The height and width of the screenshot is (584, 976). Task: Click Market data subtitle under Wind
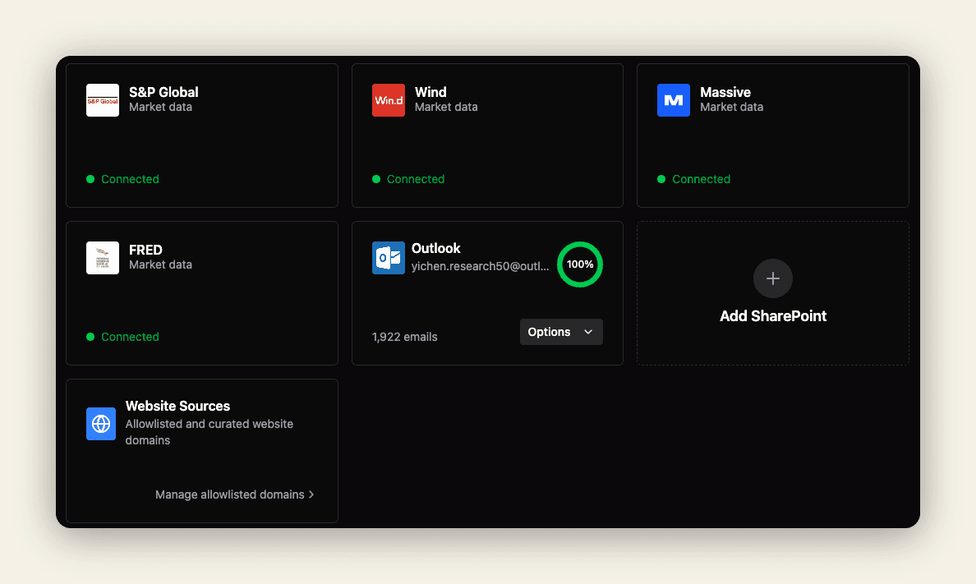pyautogui.click(x=446, y=107)
